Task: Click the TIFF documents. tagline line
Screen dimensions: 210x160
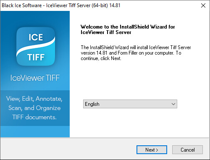Action: [34, 117]
